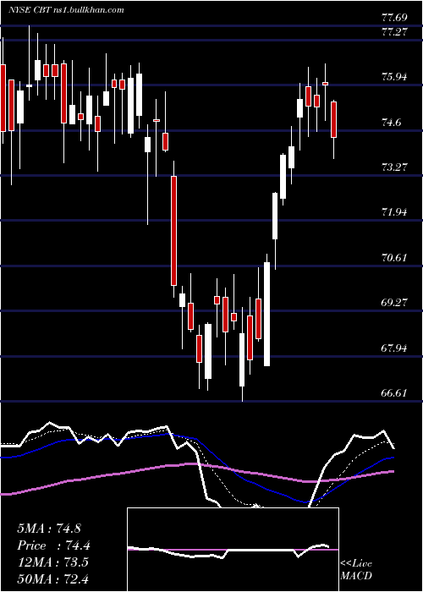Click the 77.69 price level label
Viewport: 423px width, 592px height.
click(x=394, y=18)
